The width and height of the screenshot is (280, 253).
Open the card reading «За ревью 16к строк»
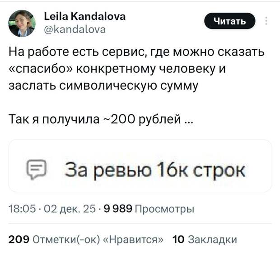tap(140, 170)
